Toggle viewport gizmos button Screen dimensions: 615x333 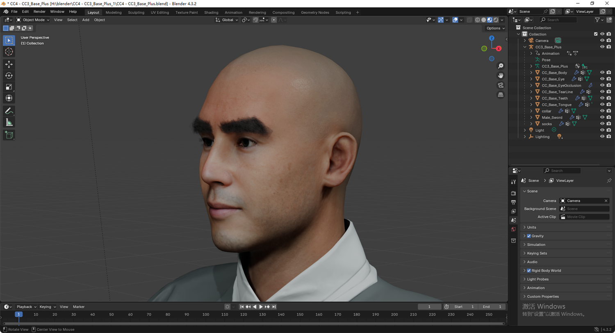tap(440, 20)
